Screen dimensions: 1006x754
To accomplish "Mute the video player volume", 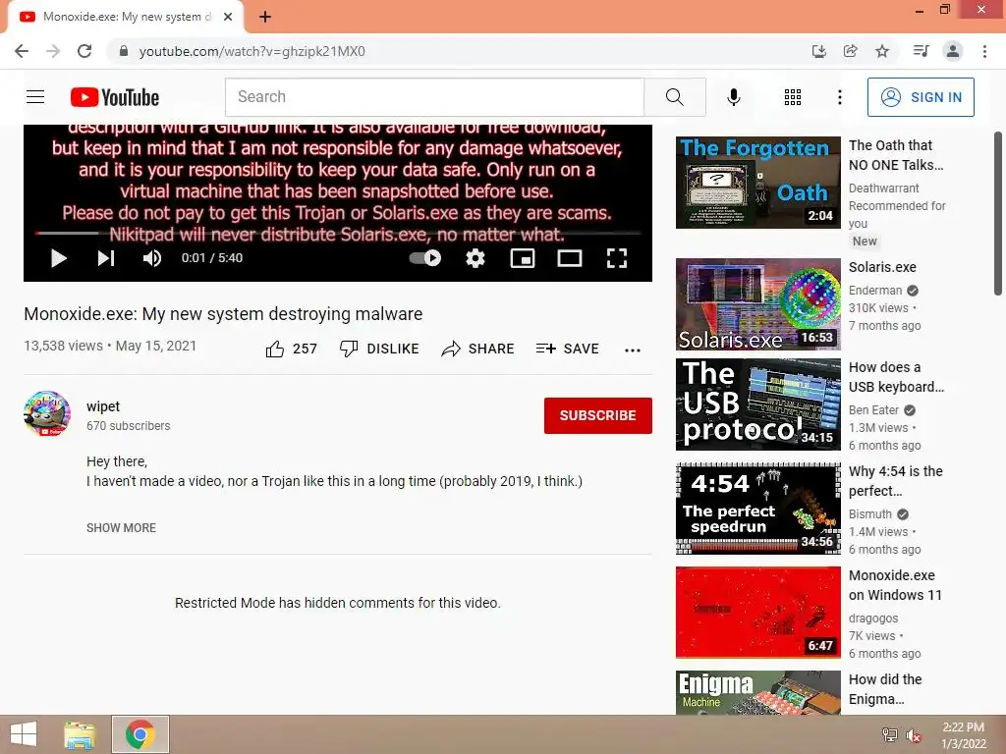I will (x=152, y=258).
